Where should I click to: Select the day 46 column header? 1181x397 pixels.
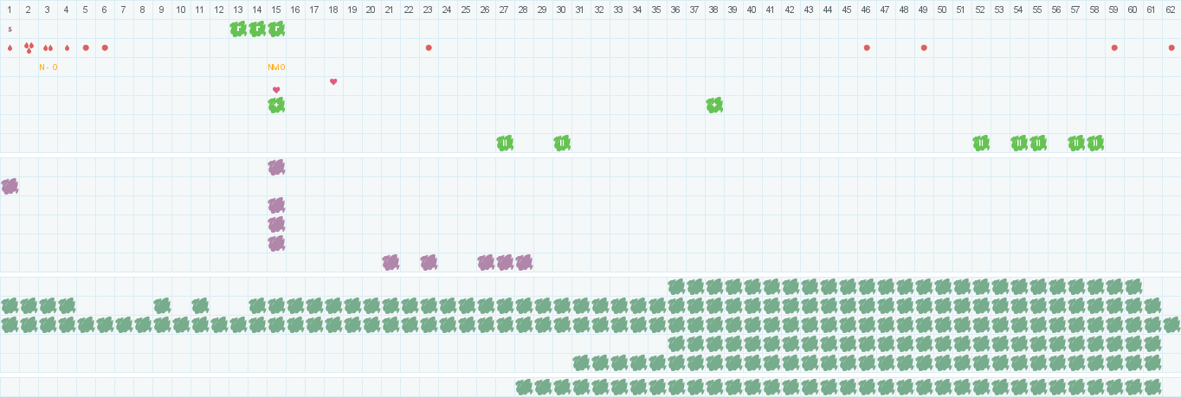(x=867, y=10)
